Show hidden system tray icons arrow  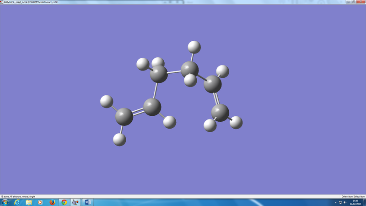coord(336,202)
